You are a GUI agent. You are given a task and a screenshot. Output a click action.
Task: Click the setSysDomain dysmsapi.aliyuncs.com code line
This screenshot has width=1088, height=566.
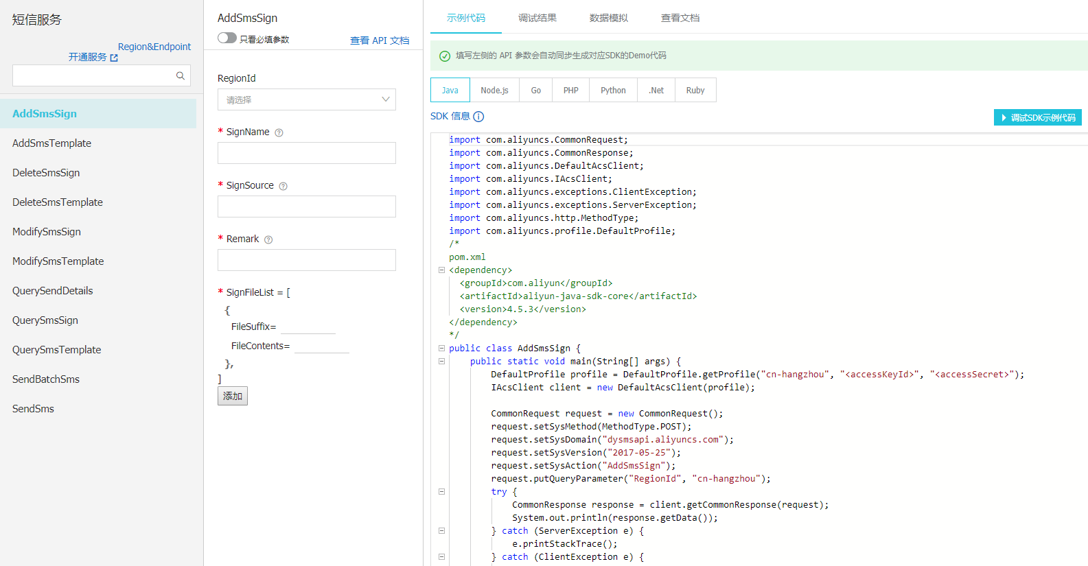tap(612, 440)
